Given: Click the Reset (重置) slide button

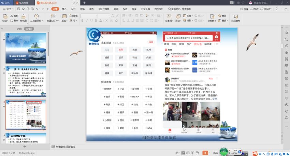Looking at the screenshot, I should pyautogui.click(x=73, y=16).
